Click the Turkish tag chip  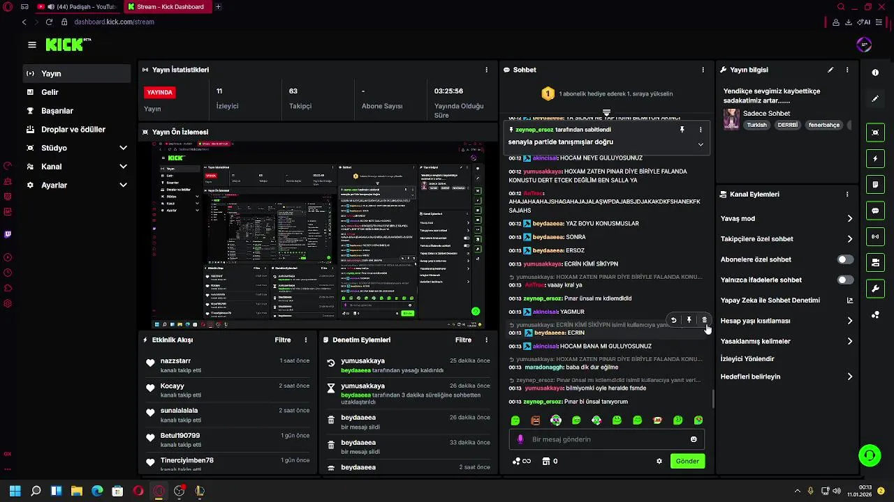756,125
